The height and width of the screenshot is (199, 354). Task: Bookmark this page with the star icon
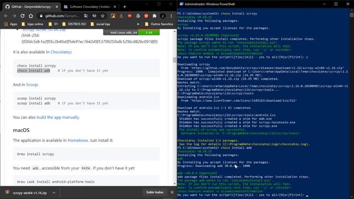(x=103, y=16)
